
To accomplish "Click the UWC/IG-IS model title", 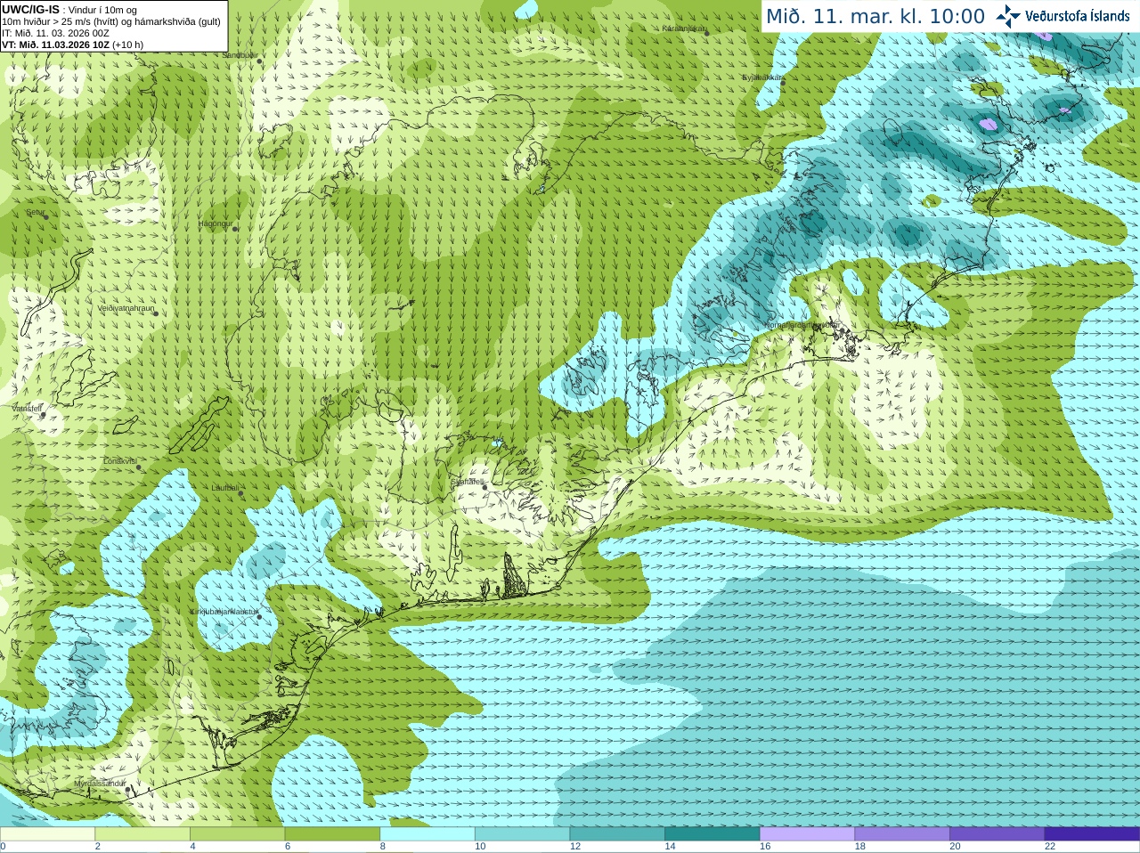I will (x=31, y=10).
